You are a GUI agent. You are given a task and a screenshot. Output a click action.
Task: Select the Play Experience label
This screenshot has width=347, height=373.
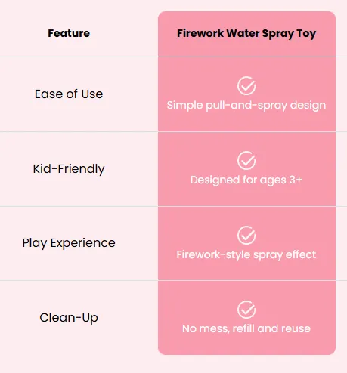(69, 243)
